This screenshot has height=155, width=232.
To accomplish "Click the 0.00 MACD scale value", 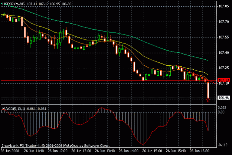I will [221, 112].
